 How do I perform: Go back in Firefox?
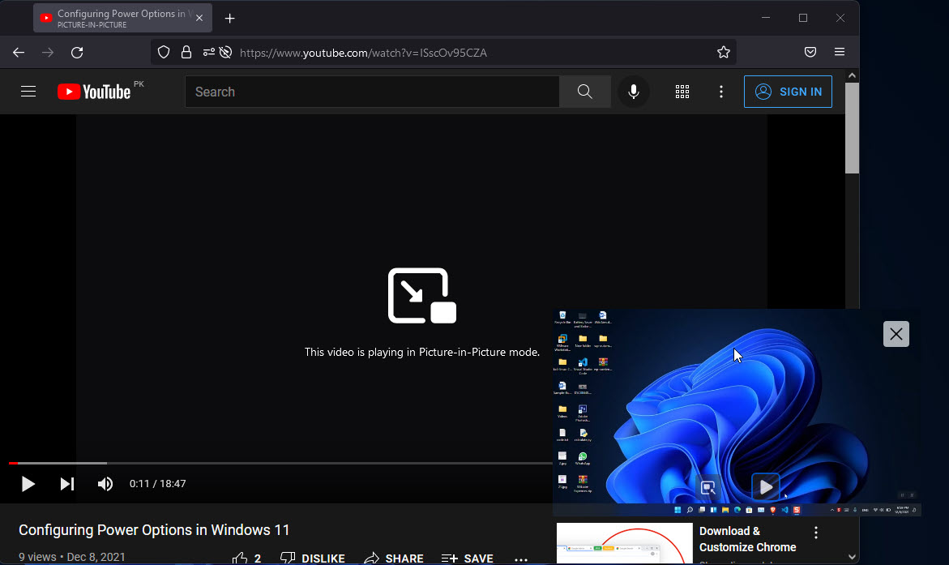point(19,53)
